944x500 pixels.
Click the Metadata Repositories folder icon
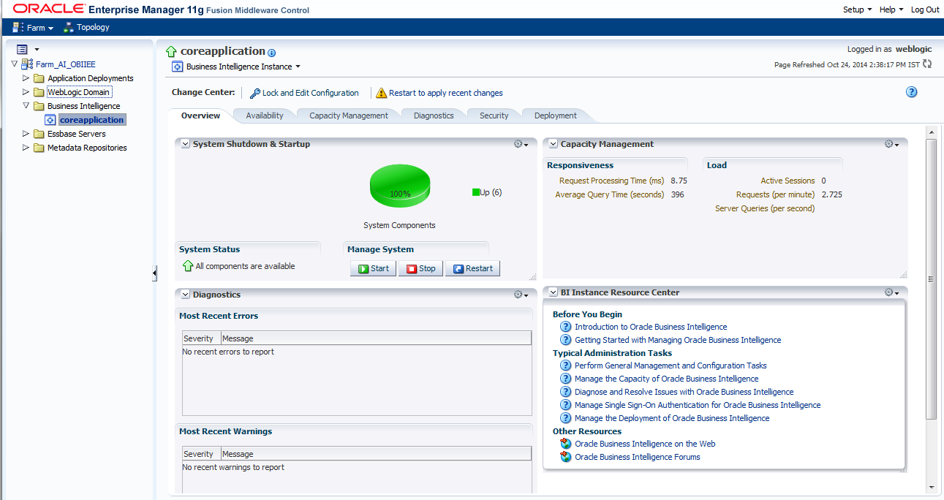39,148
